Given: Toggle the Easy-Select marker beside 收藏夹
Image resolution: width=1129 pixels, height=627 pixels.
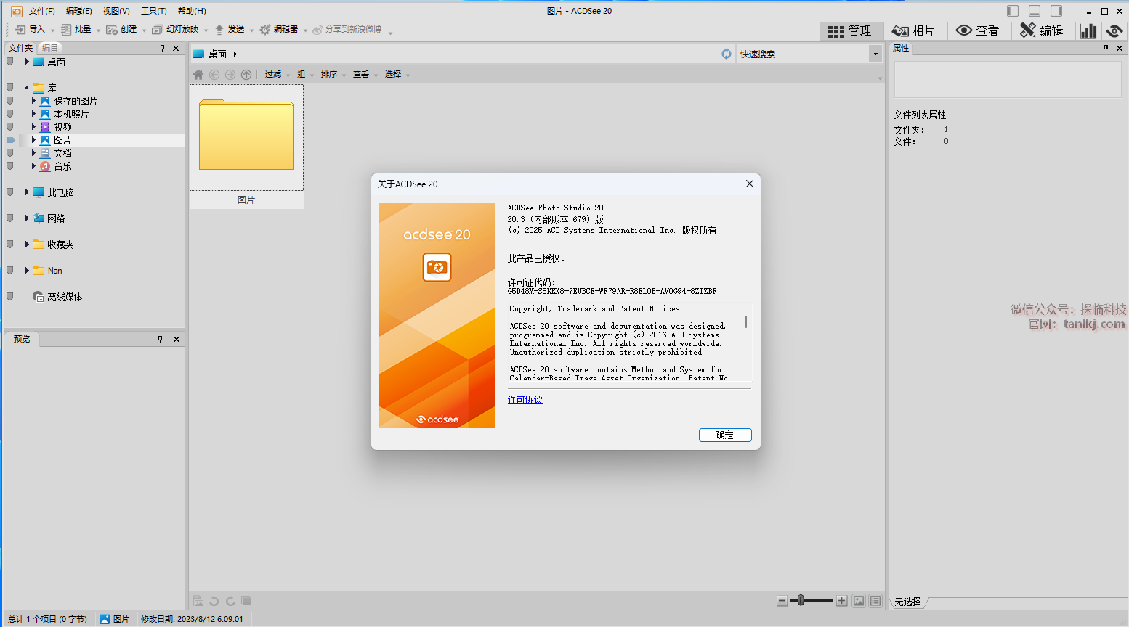Looking at the screenshot, I should pyautogui.click(x=10, y=245).
